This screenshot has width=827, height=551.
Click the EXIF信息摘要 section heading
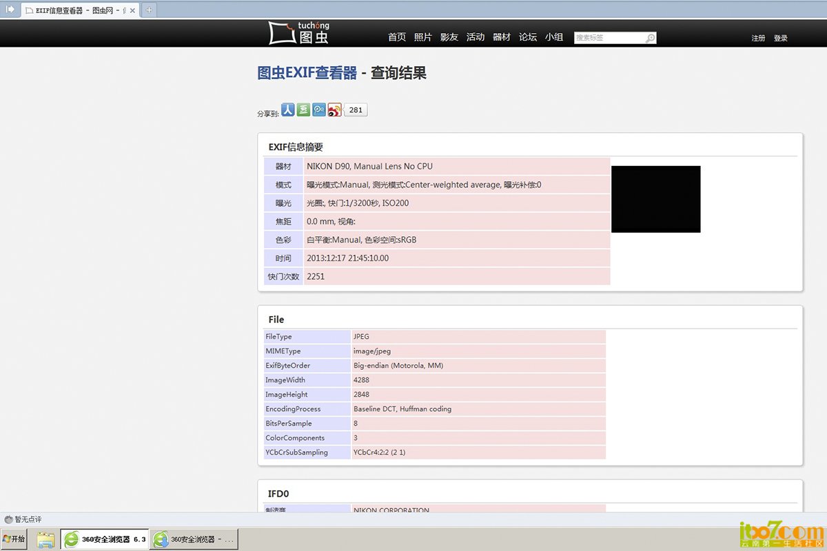point(296,147)
